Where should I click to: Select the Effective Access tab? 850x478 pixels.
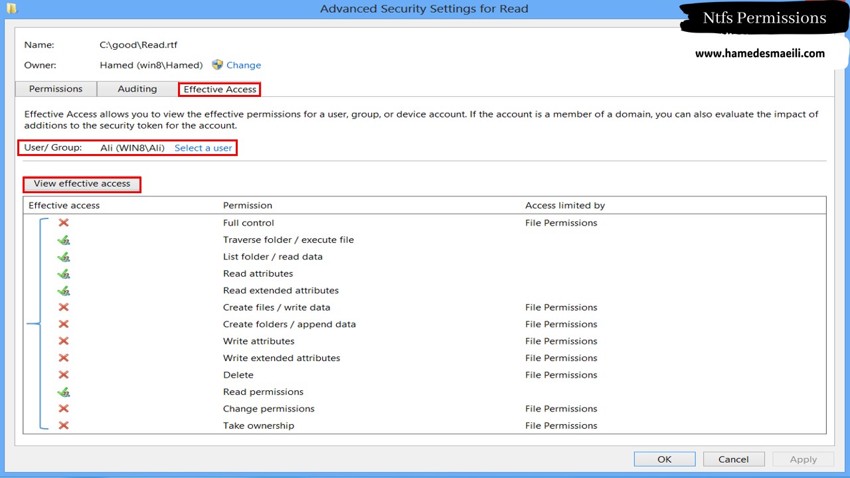220,89
